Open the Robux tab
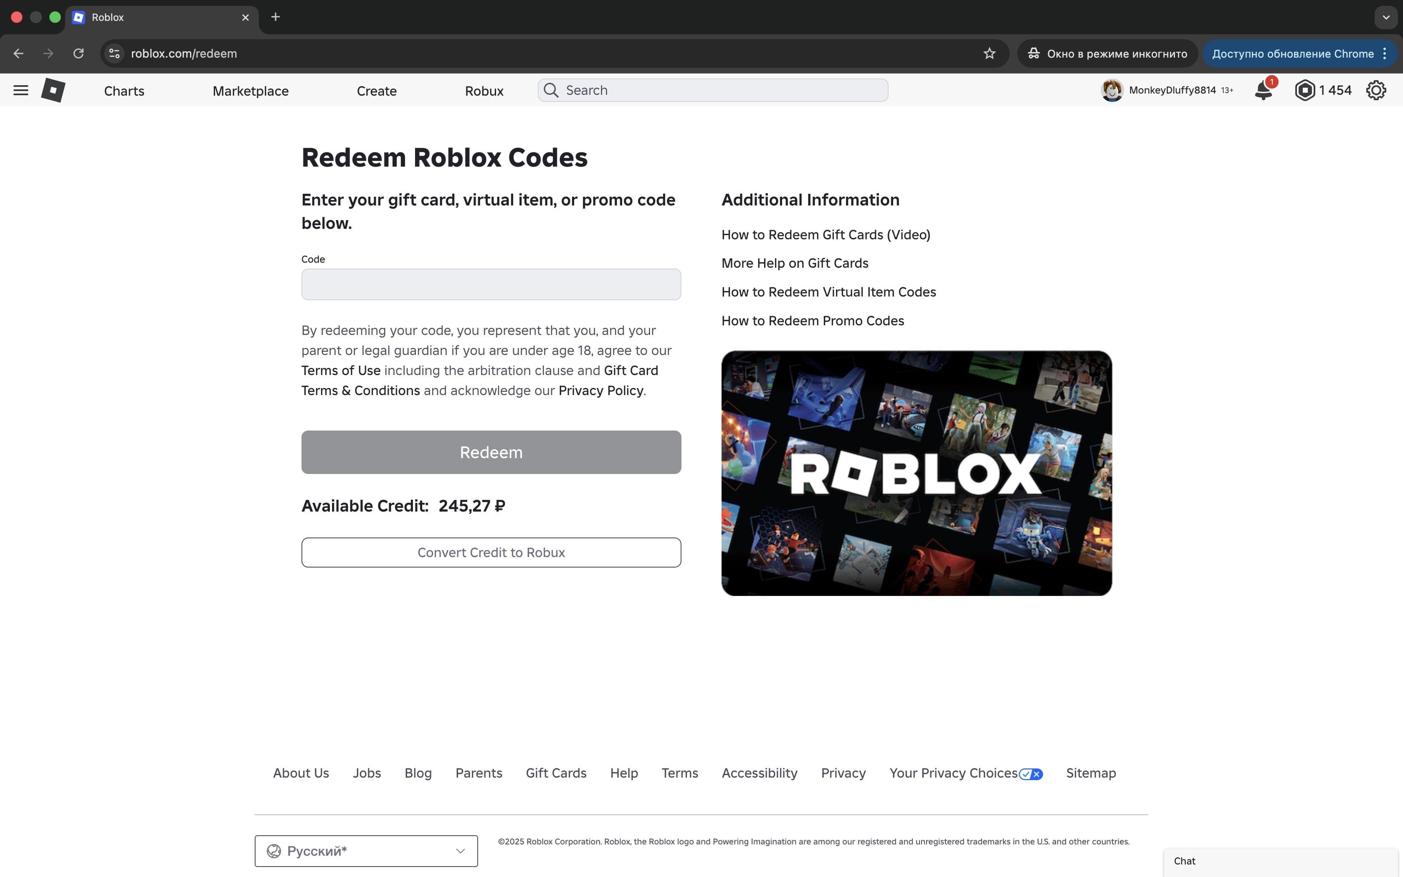 pyautogui.click(x=484, y=91)
